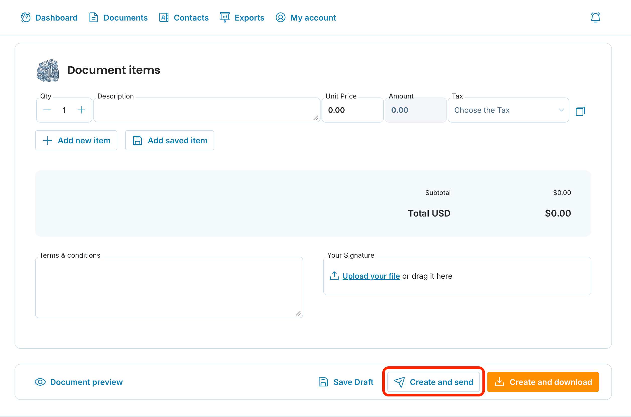Grab the Terms & conditions resize handle
Viewport: 631px width, 417px height.
point(298,313)
